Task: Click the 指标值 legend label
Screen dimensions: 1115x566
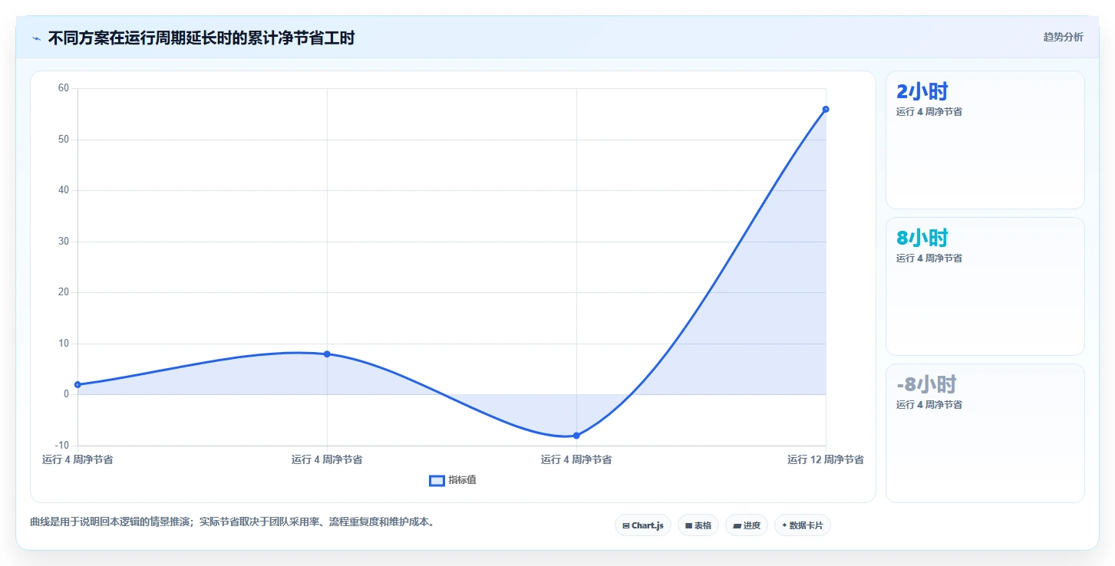Action: (462, 480)
